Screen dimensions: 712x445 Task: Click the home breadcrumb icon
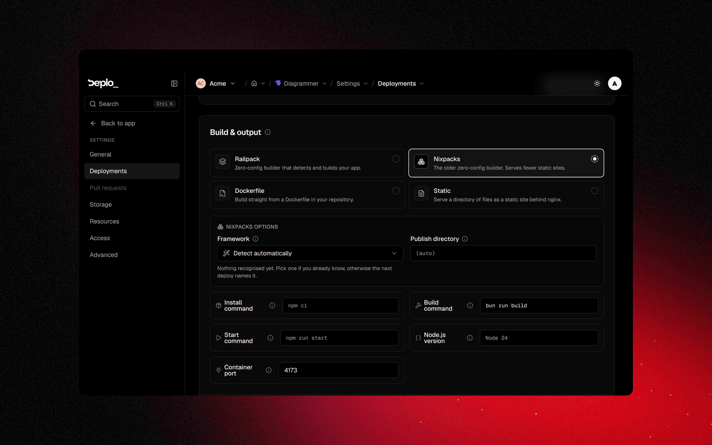(254, 84)
